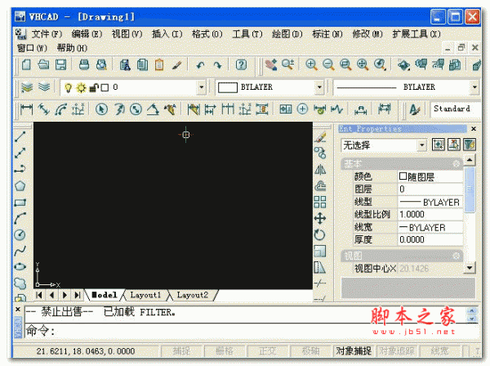Select the Move tool in modify toolbar
490x366 pixels.
point(320,218)
